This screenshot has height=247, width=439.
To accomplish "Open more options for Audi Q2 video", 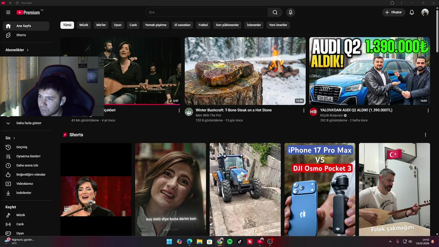I will 428,110.
